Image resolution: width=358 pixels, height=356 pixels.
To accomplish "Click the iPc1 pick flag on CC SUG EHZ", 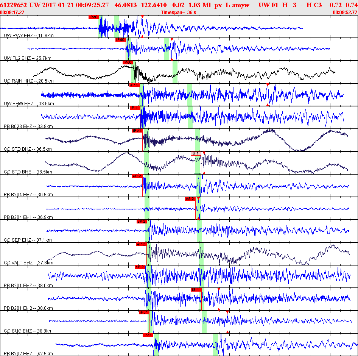I will pyautogui.click(x=144, y=312).
